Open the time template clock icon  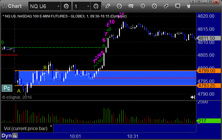(x=96, y=6)
